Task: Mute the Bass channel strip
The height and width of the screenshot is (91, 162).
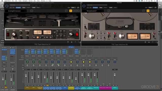Action: coord(32,85)
